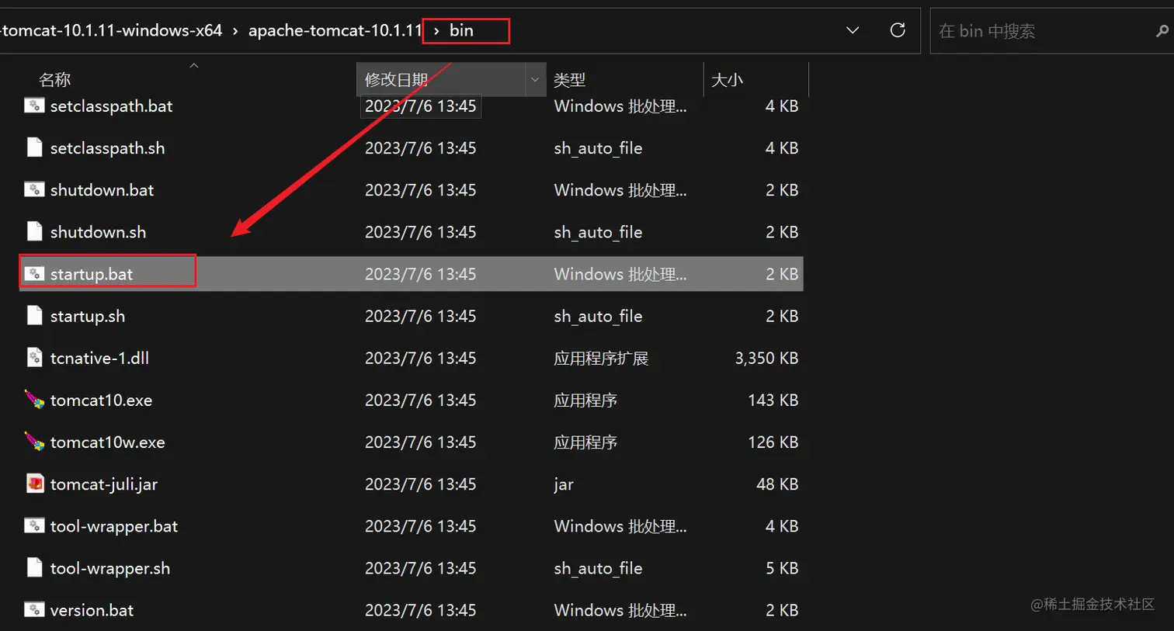1174x631 pixels.
Task: Click the shutdown.sh file icon
Action: pos(34,231)
